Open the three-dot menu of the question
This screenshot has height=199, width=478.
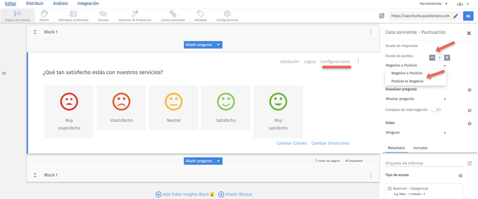click(358, 61)
